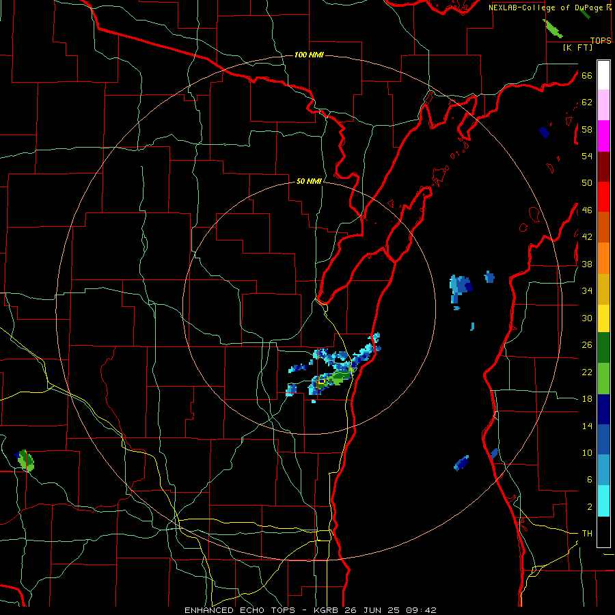Click the 34 legend scale label
Image resolution: width=615 pixels, height=615 pixels.
[x=587, y=291]
